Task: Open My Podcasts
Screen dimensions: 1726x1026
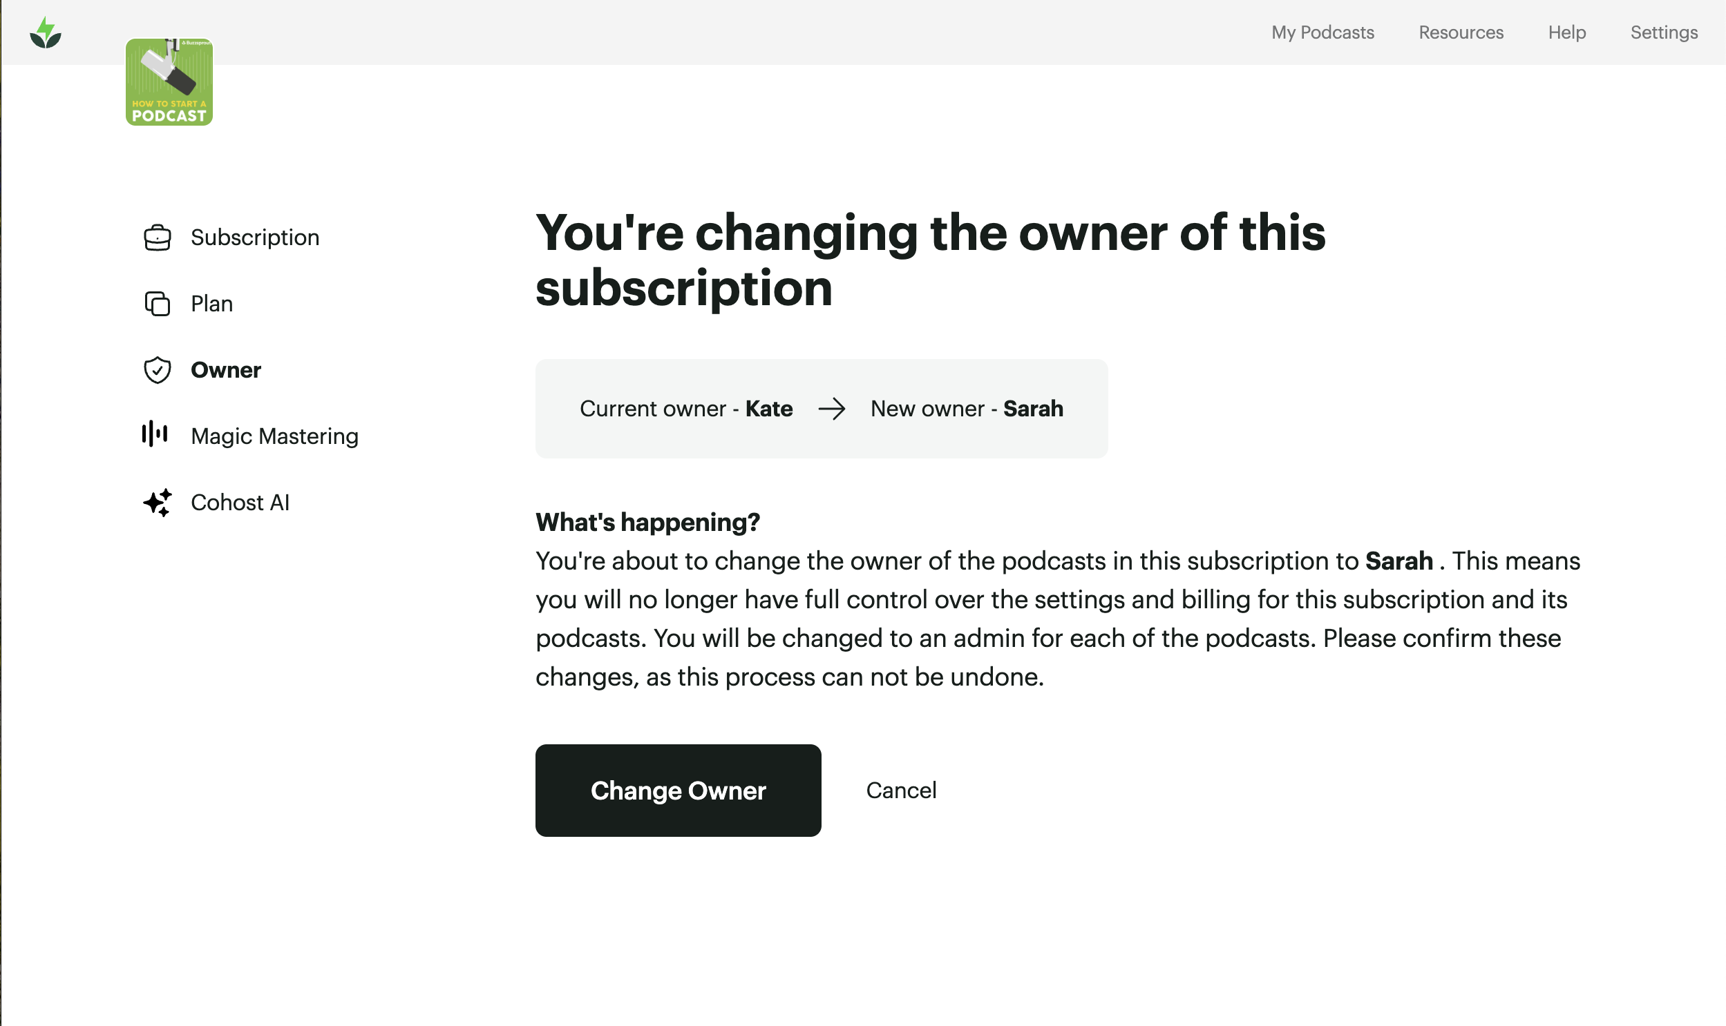Action: click(1322, 32)
